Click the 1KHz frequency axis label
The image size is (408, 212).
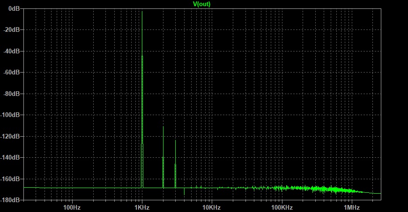(142, 208)
